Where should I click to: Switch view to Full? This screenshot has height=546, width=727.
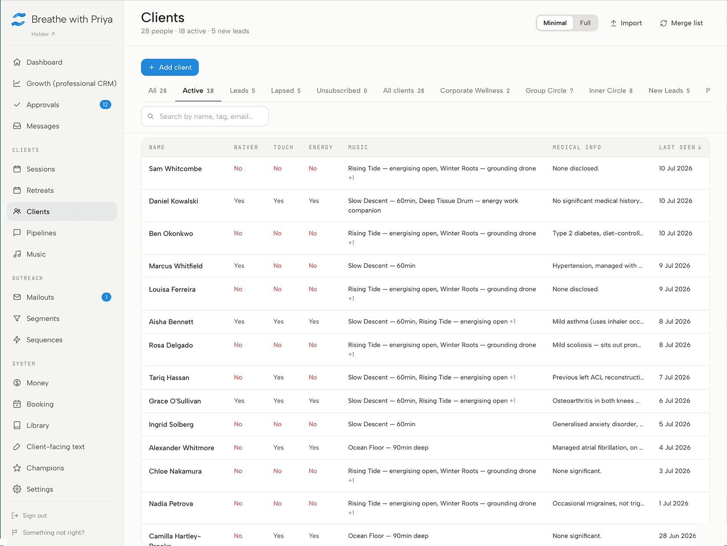click(x=585, y=23)
